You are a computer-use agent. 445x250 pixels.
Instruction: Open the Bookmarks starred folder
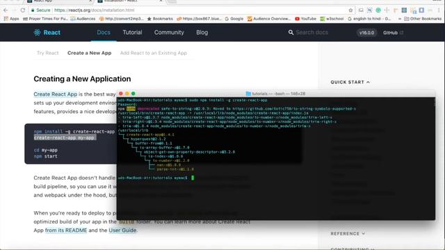(x=160, y=19)
